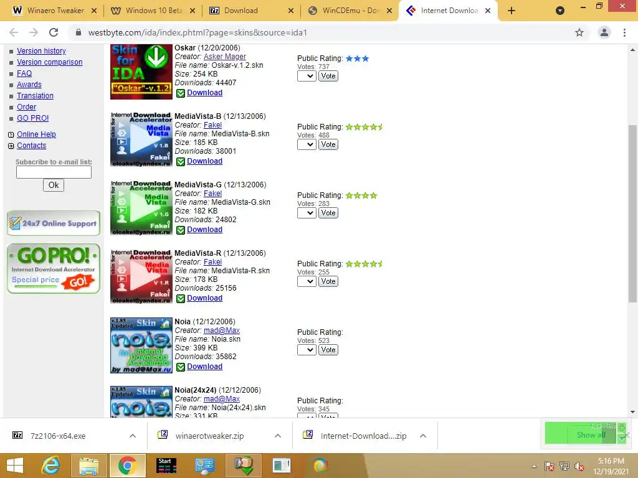Open Chrome tab search dropdown
Viewport: 638px width, 478px height.
tap(560, 11)
